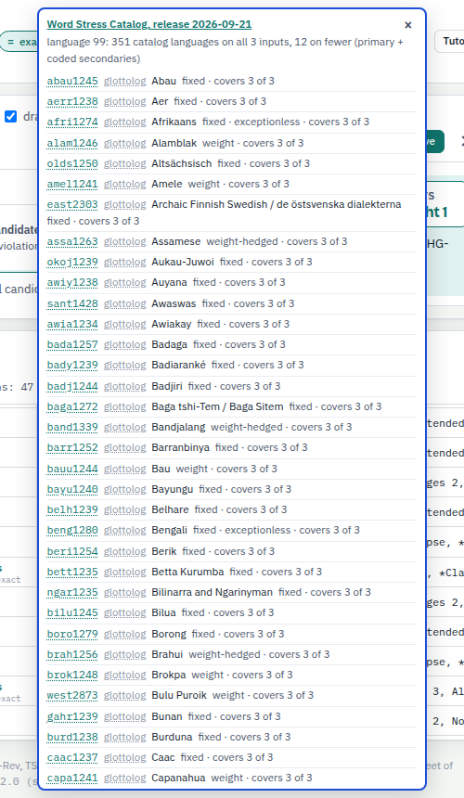The image size is (464, 798).
Task: Open the belh1239 code link for Belhare
Action: 72,508
